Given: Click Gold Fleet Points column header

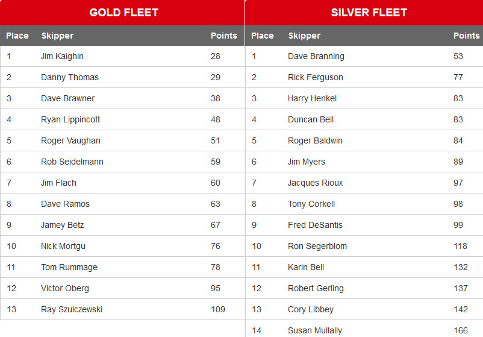Looking at the screenshot, I should (x=224, y=36).
